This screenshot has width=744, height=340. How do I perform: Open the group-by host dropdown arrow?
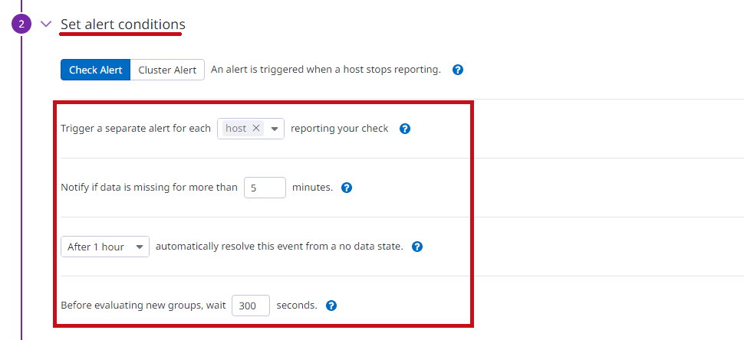(274, 129)
